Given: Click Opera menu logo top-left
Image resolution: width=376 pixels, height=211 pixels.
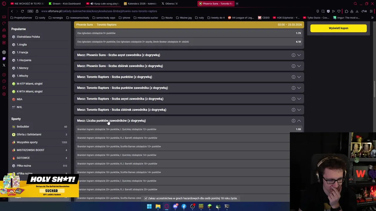Looking at the screenshot, I should pos(4,4).
